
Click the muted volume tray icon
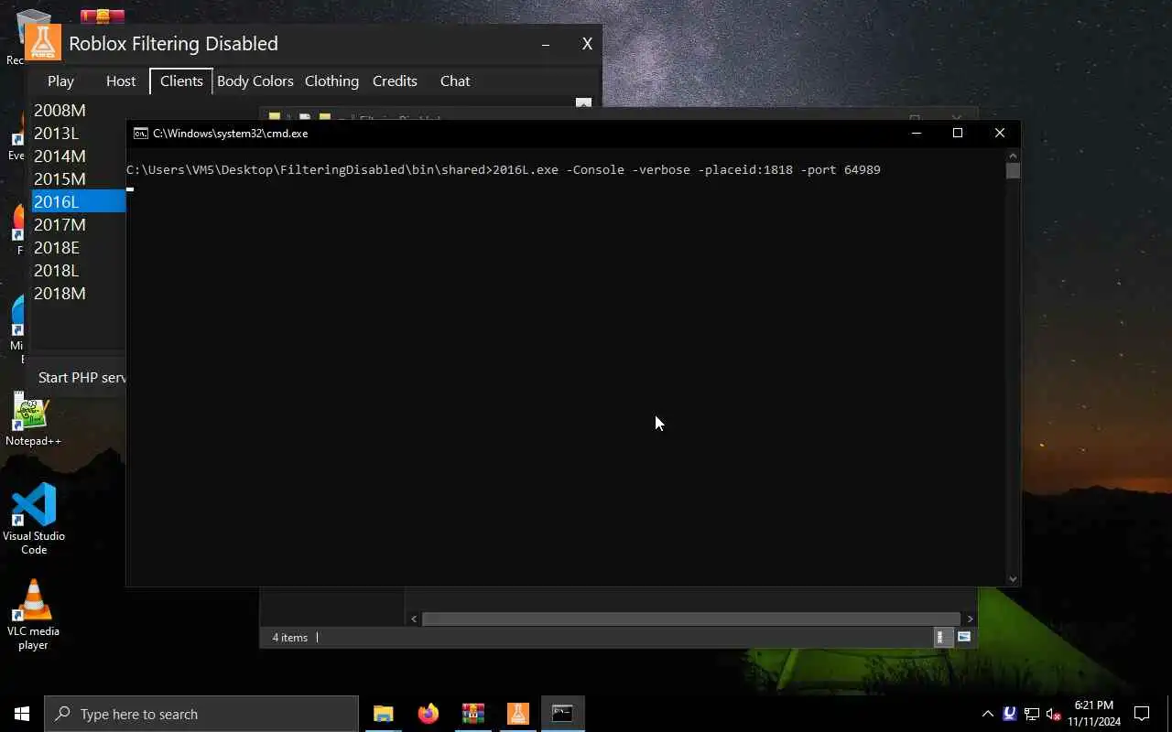tap(1054, 714)
